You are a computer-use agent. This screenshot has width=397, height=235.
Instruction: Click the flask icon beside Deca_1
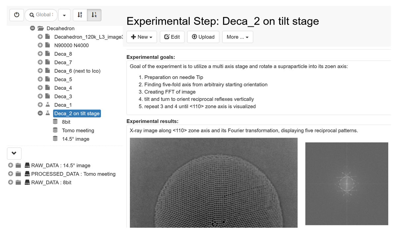48,105
